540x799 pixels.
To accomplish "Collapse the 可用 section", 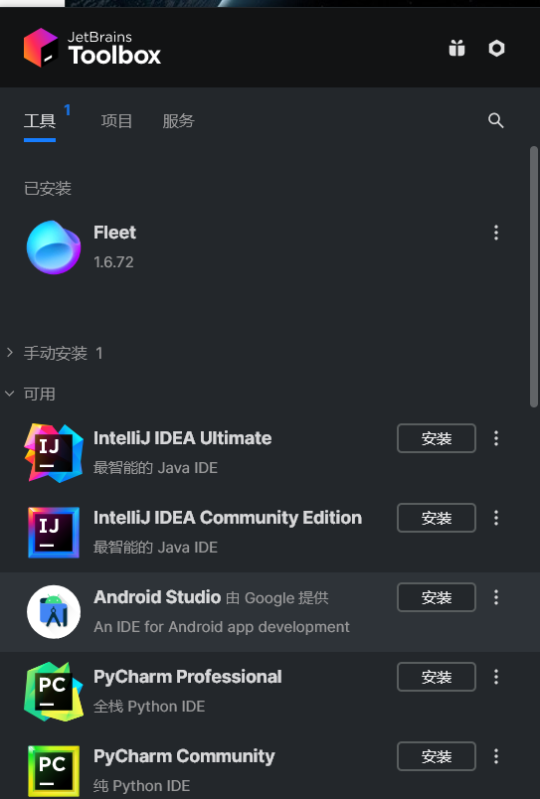I will [31, 394].
